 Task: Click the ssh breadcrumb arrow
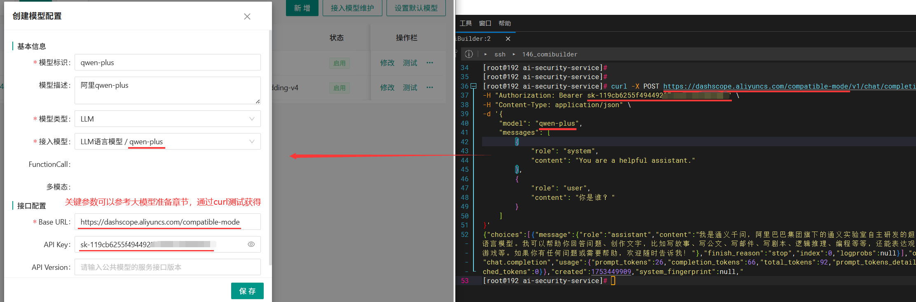tap(486, 54)
